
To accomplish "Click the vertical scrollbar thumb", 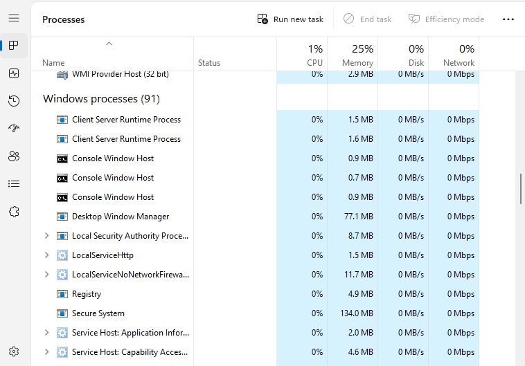I will (x=521, y=189).
